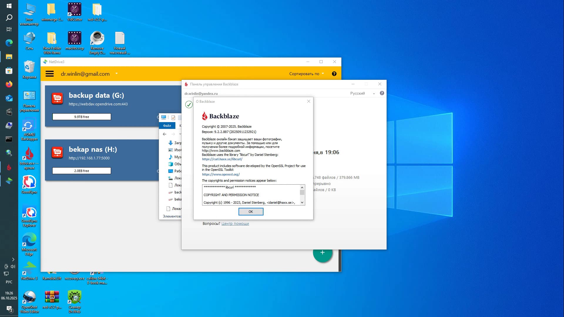
Task: Click the Центр помощи link
Action: 235,223
